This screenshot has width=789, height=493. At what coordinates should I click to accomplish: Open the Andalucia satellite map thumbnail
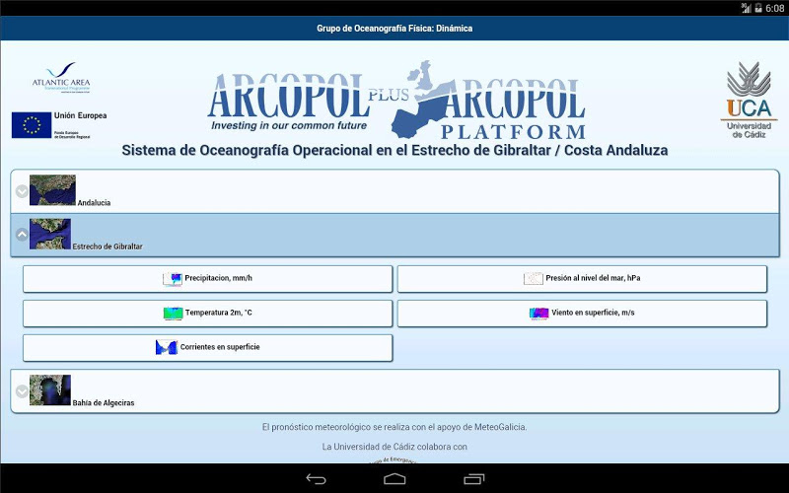[x=52, y=190]
